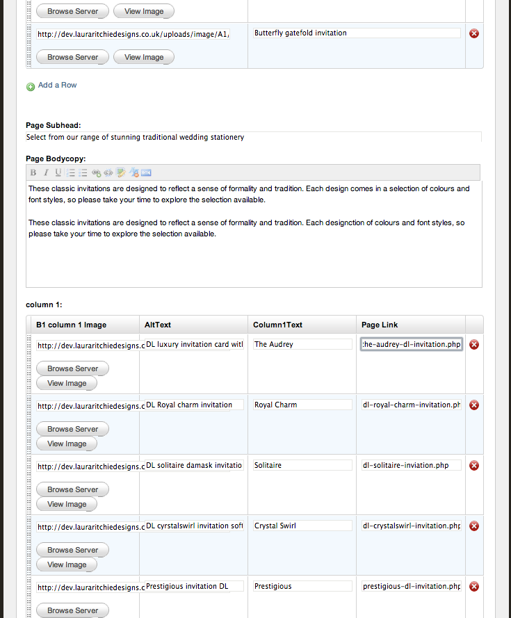511x618 pixels.
Task: Click the DL Royal charm invitation AltText field
Action: [194, 405]
